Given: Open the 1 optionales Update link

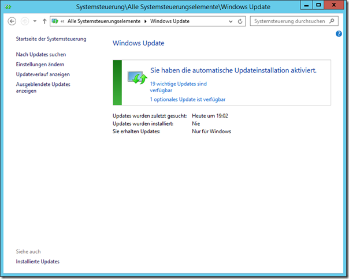Looking at the screenshot, I should [188, 100].
